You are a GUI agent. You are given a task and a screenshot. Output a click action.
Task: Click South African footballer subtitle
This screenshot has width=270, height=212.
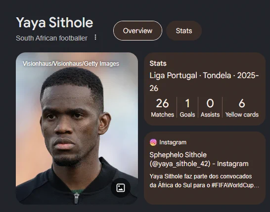[51, 38]
